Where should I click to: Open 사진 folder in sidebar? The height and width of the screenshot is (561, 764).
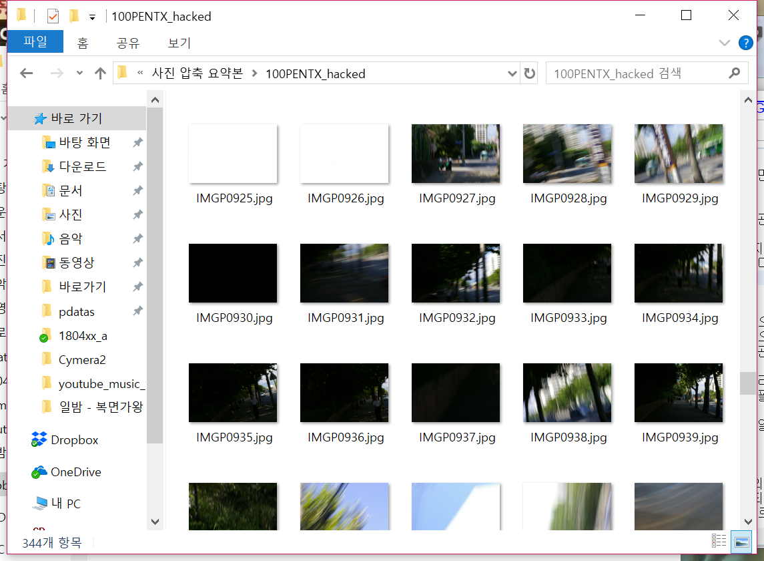71,214
